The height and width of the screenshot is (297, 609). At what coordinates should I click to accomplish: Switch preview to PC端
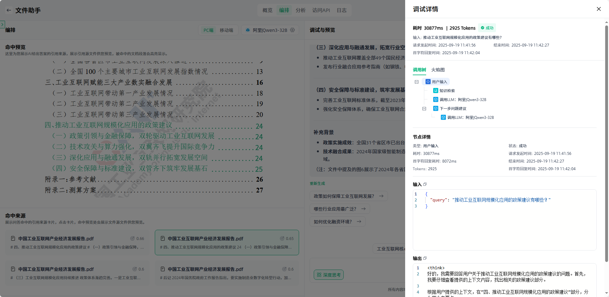coord(208,30)
